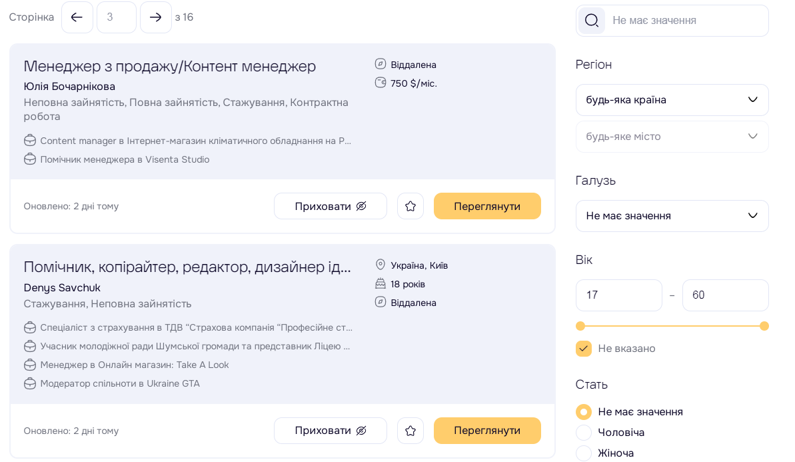The width and height of the screenshot is (795, 462).
Task: Go to the next page arrow
Action: 156,17
